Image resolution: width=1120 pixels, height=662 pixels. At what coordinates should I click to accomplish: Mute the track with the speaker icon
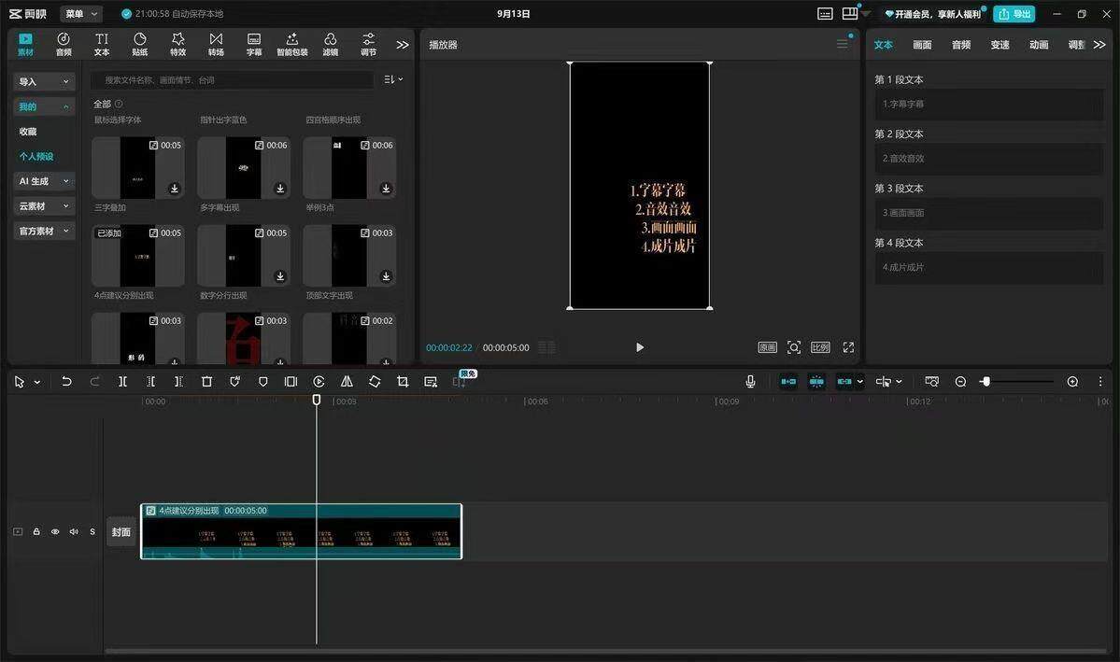tap(74, 532)
